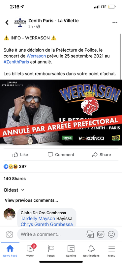Tap the back arrow icon
The image size is (122, 265).
pyautogui.click(x=7, y=23)
